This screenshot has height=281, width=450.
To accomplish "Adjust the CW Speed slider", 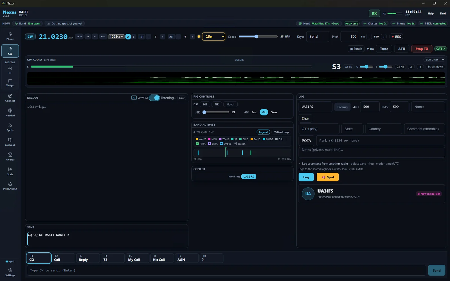I will click(x=258, y=37).
